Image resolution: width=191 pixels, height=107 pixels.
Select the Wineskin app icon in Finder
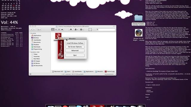click(58, 36)
